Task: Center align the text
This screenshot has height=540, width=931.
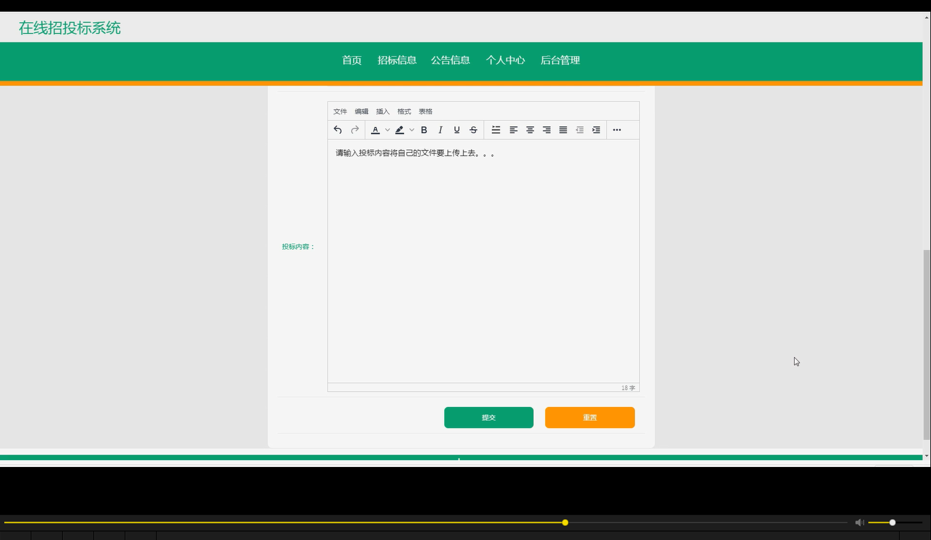Action: tap(530, 130)
